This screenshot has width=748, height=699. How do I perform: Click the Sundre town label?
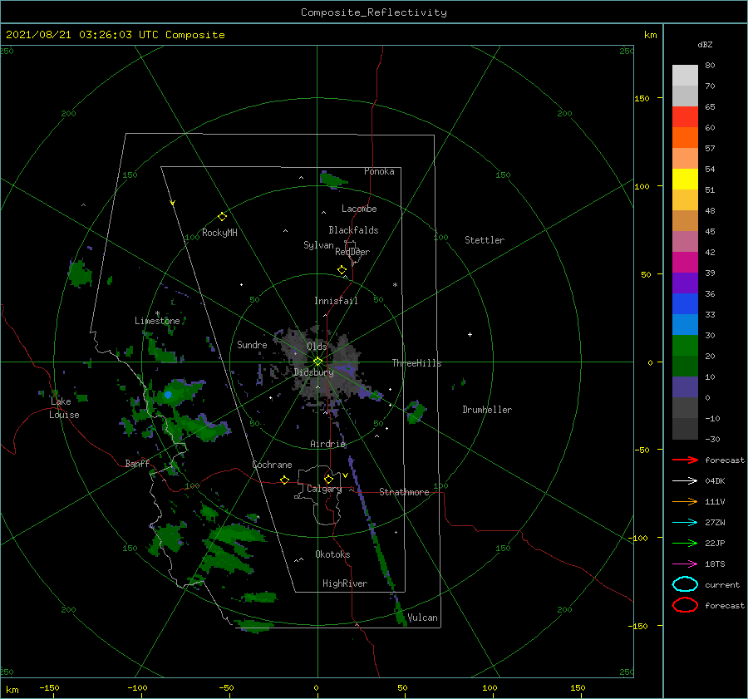tap(252, 344)
